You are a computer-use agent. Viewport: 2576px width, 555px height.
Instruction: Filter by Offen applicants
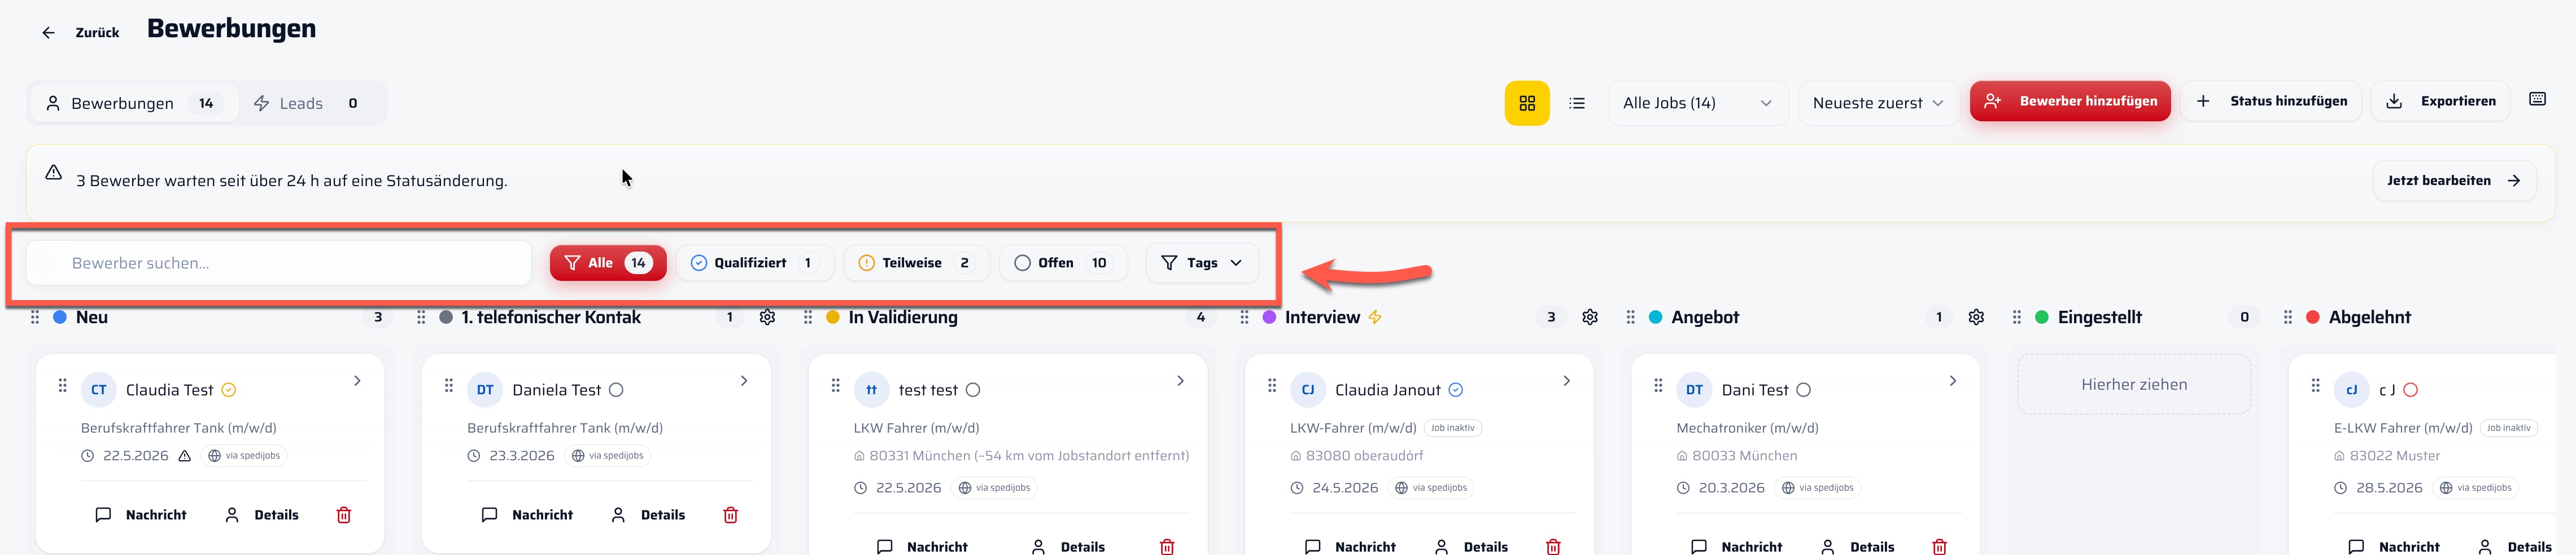point(1063,263)
